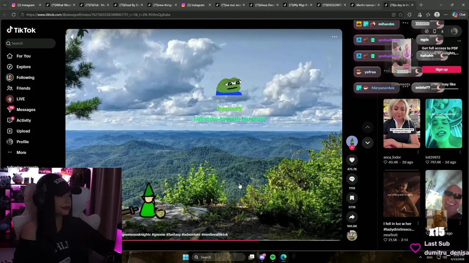The width and height of the screenshot is (469, 263).
Task: Open the Explore page
Action: (x=18, y=67)
